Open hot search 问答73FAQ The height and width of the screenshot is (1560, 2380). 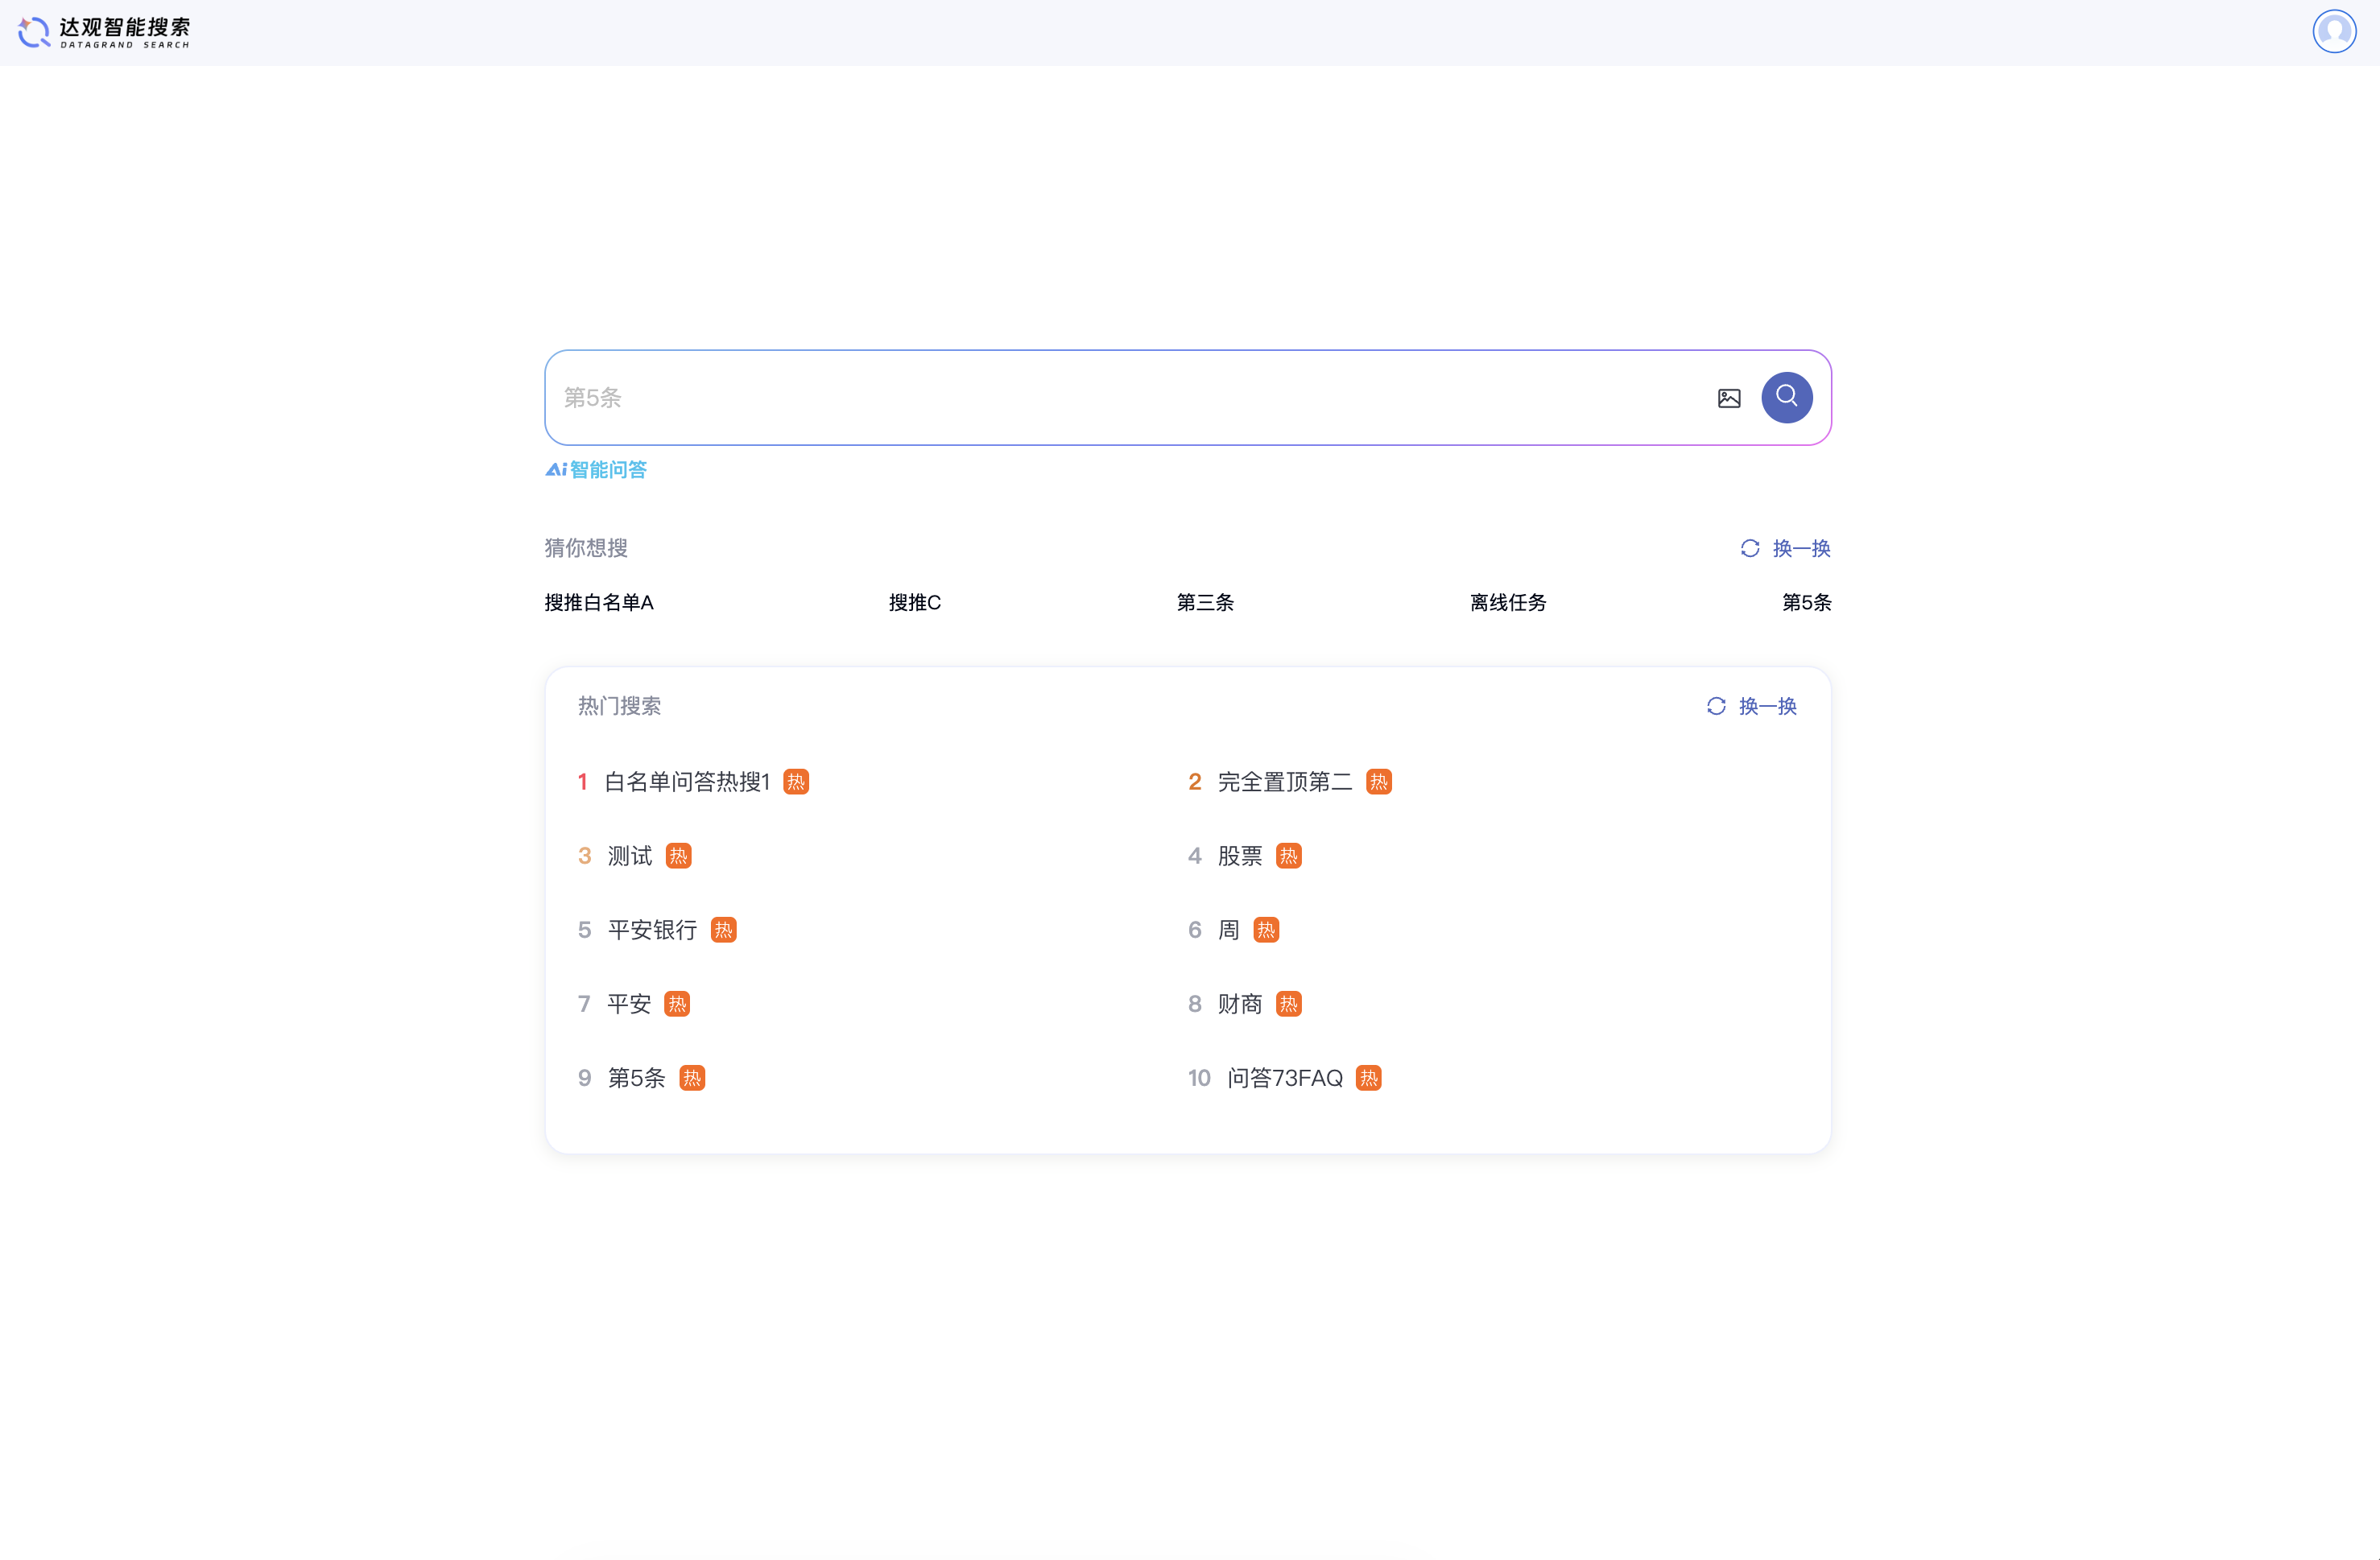pyautogui.click(x=1285, y=1078)
